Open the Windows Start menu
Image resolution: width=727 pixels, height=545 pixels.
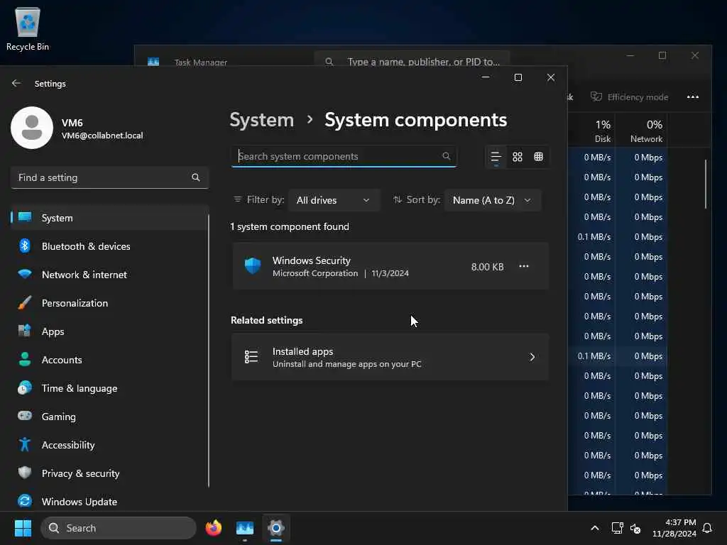coord(23,528)
